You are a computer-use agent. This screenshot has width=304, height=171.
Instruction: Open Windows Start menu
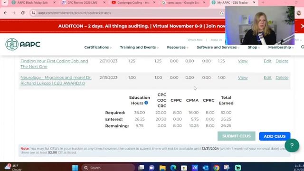click(75, 168)
